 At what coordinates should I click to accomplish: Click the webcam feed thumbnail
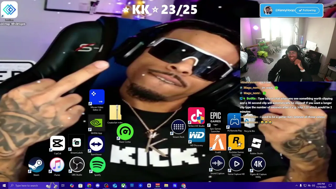pyautogui.click(x=288, y=50)
